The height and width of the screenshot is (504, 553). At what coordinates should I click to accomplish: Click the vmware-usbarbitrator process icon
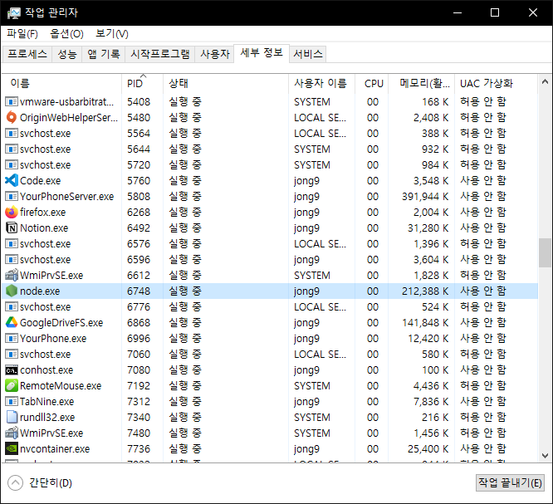click(x=12, y=102)
